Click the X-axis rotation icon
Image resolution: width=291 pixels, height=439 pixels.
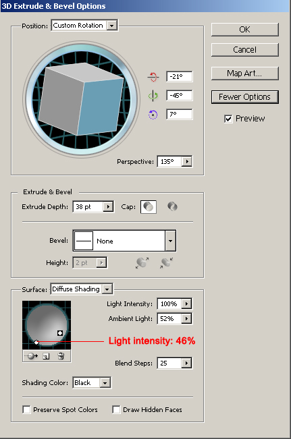(x=153, y=76)
